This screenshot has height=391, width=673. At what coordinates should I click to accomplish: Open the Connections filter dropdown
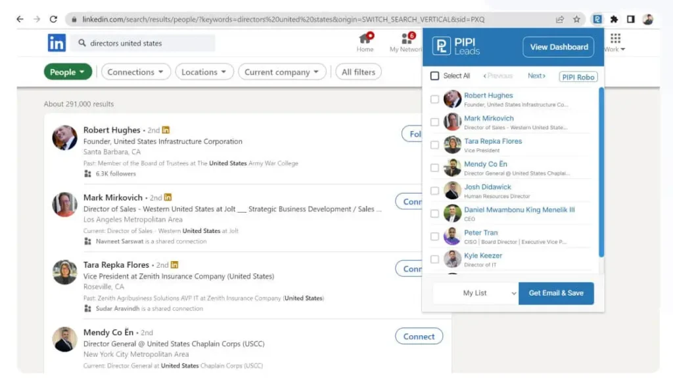click(x=135, y=72)
